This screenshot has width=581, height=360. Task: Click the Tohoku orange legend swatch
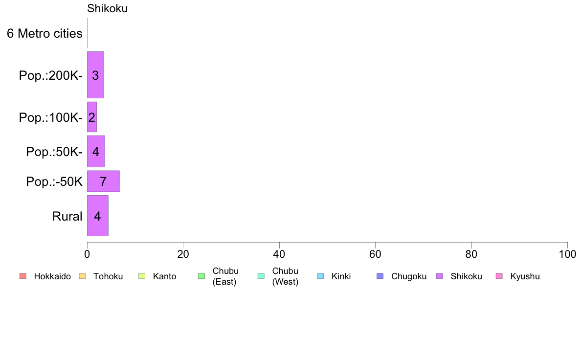pyautogui.click(x=82, y=276)
